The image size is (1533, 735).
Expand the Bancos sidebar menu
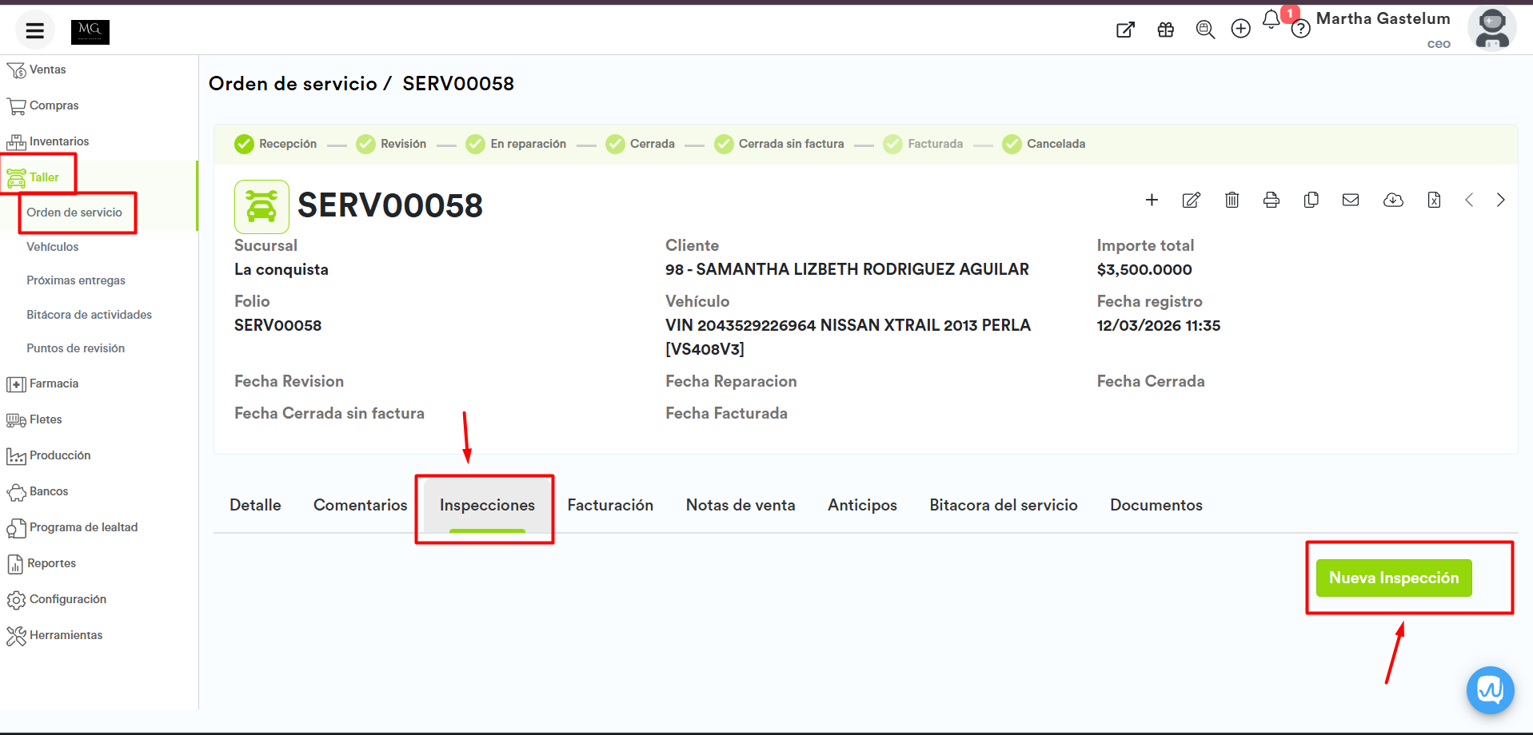point(38,491)
